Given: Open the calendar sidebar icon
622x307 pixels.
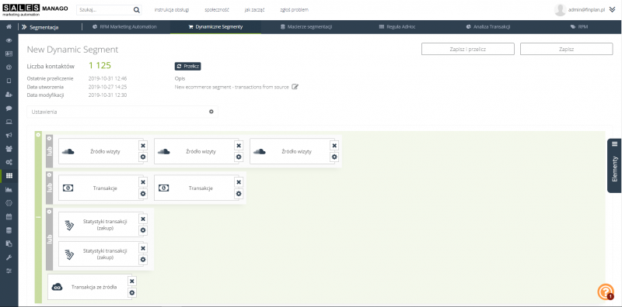Looking at the screenshot, I should click(x=9, y=216).
